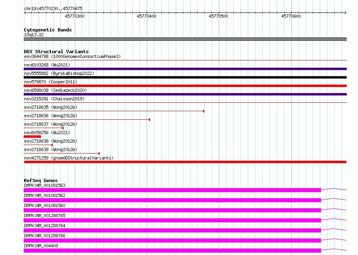Open nsv3215281 (Chaisson2019) variant label
This screenshot has width=358, height=255.
pyautogui.click(x=54, y=99)
